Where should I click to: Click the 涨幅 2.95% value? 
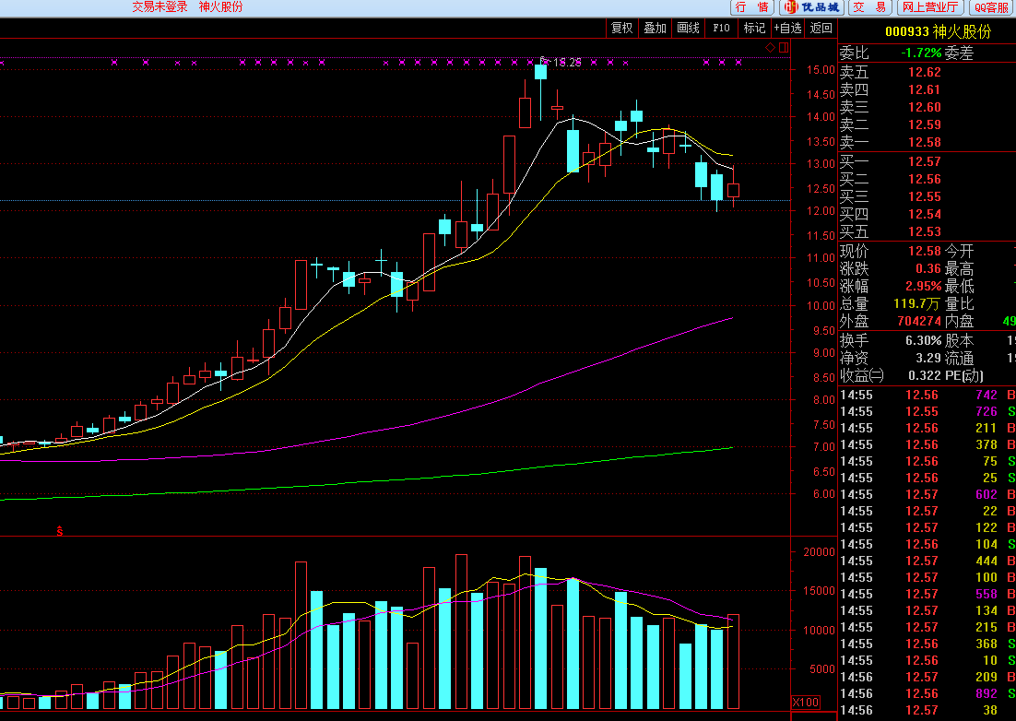click(923, 286)
